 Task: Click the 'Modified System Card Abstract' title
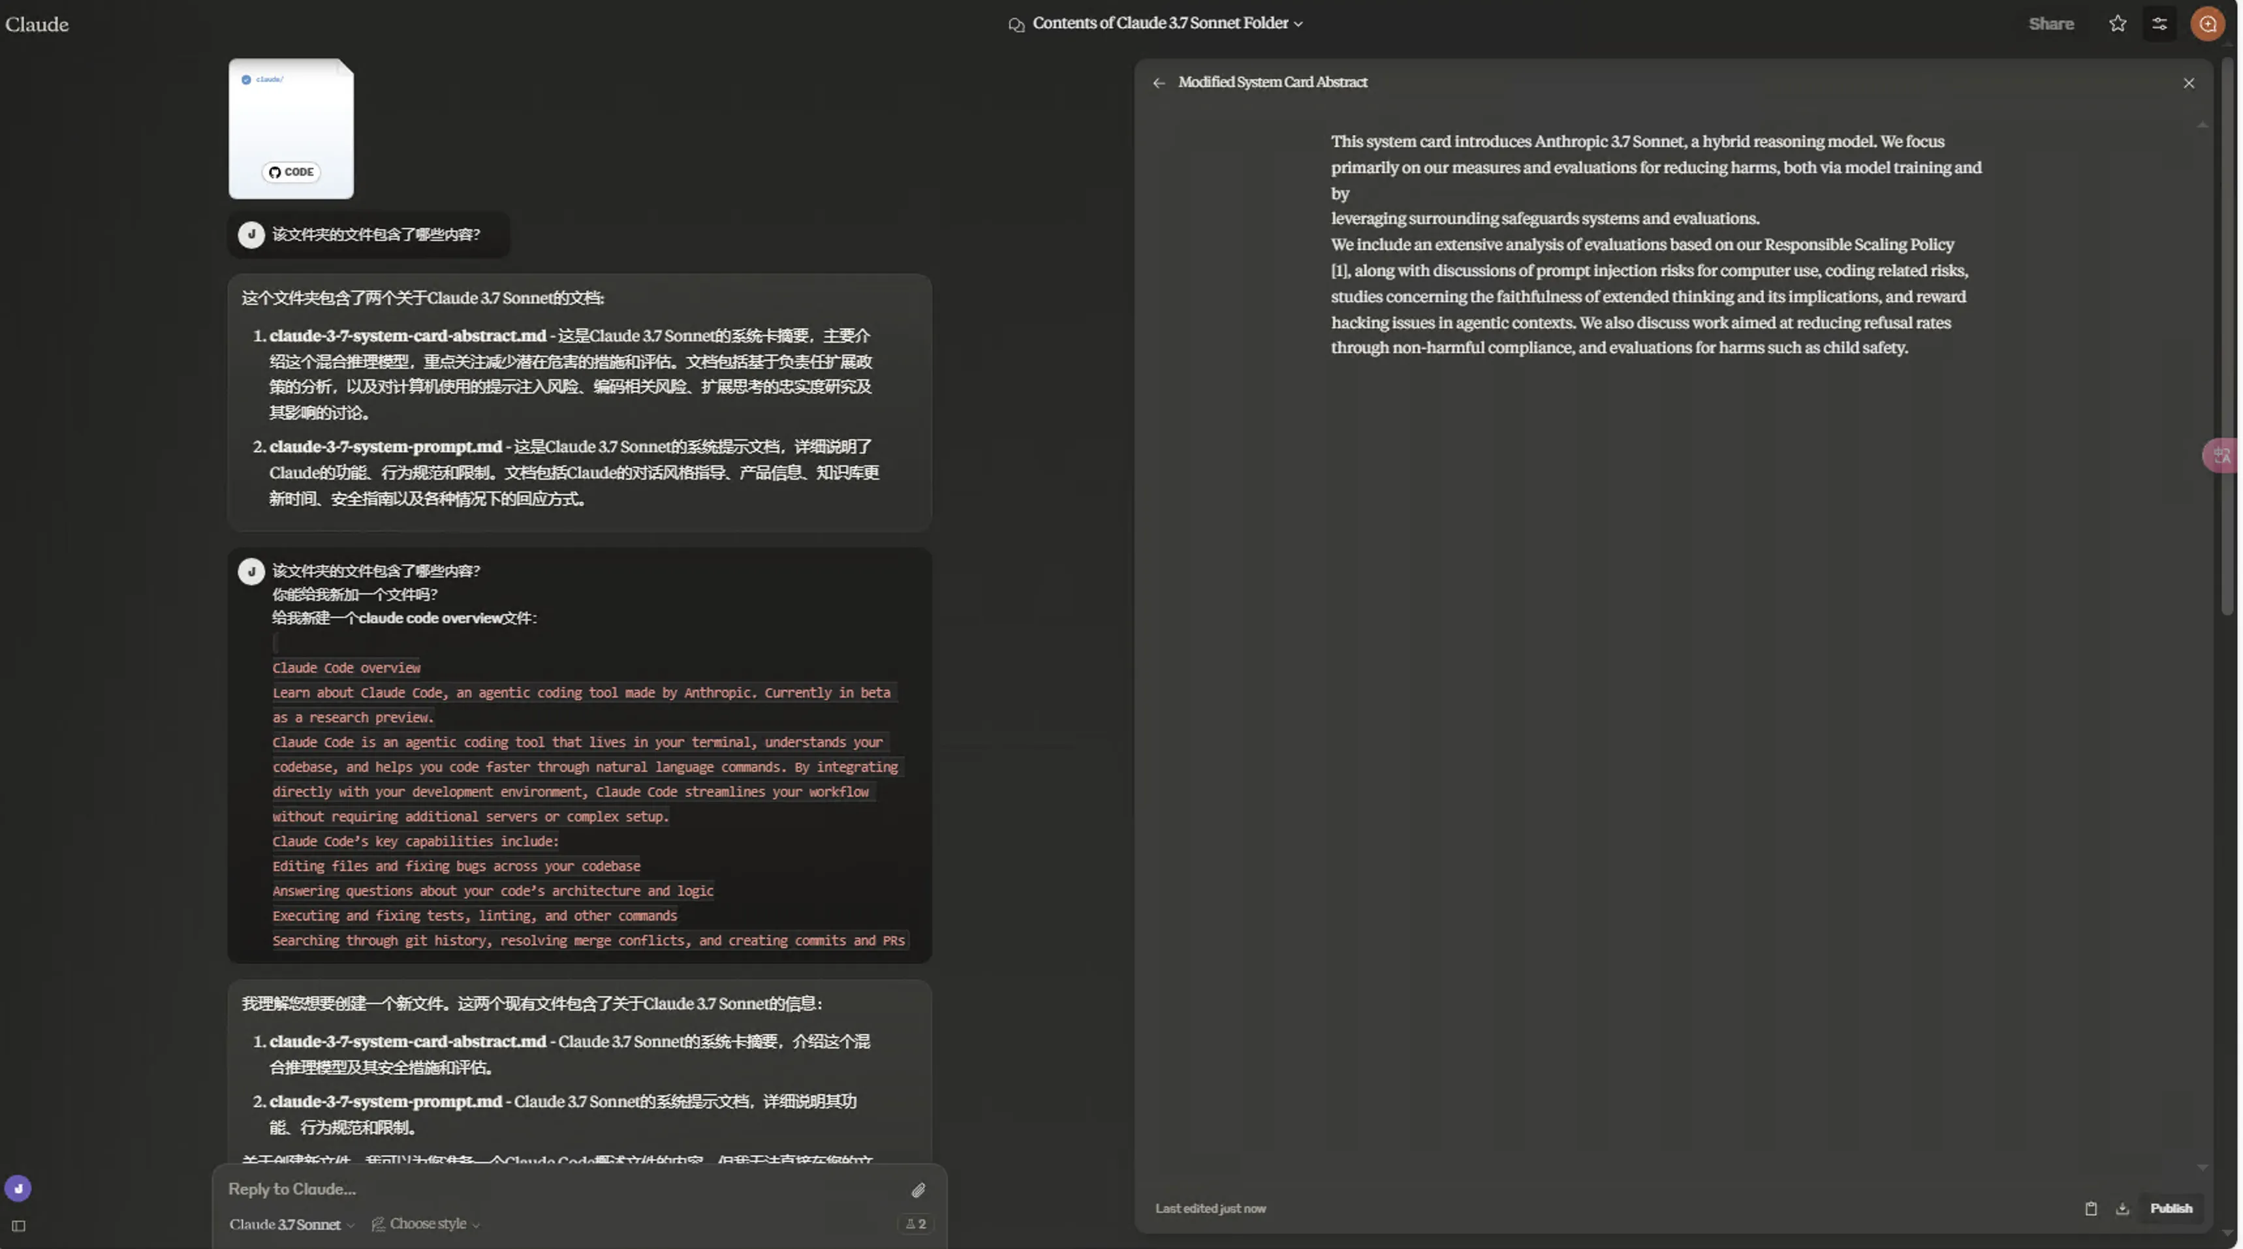[1272, 82]
